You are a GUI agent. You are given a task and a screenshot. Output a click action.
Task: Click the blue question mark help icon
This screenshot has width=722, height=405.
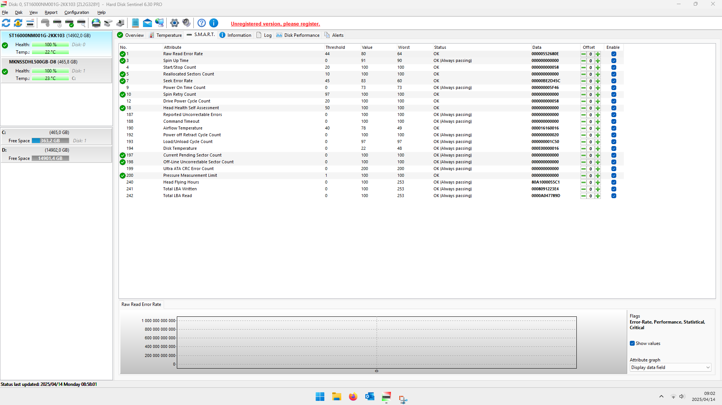202,23
